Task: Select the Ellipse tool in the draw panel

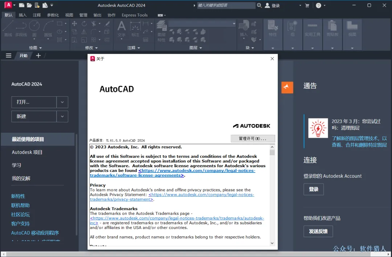Action: click(x=60, y=32)
